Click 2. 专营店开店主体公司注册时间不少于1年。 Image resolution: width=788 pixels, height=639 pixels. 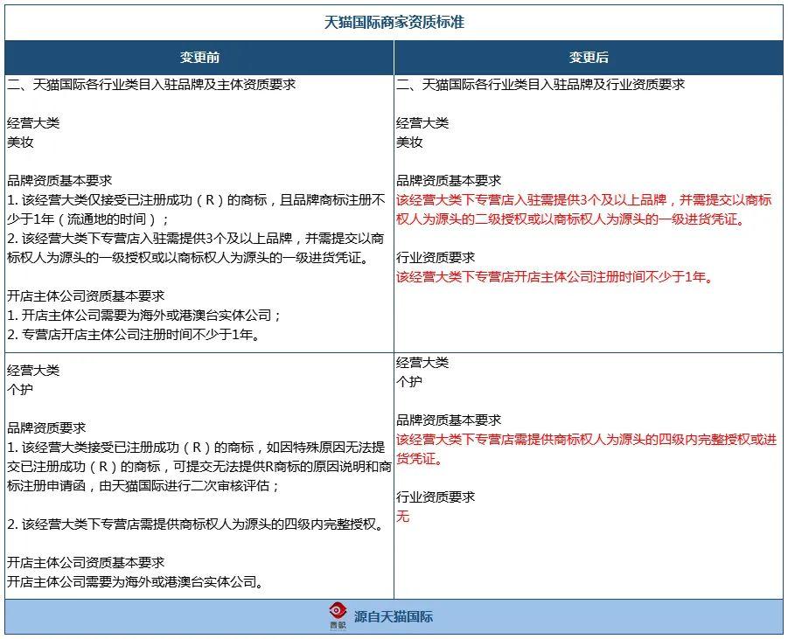134,335
